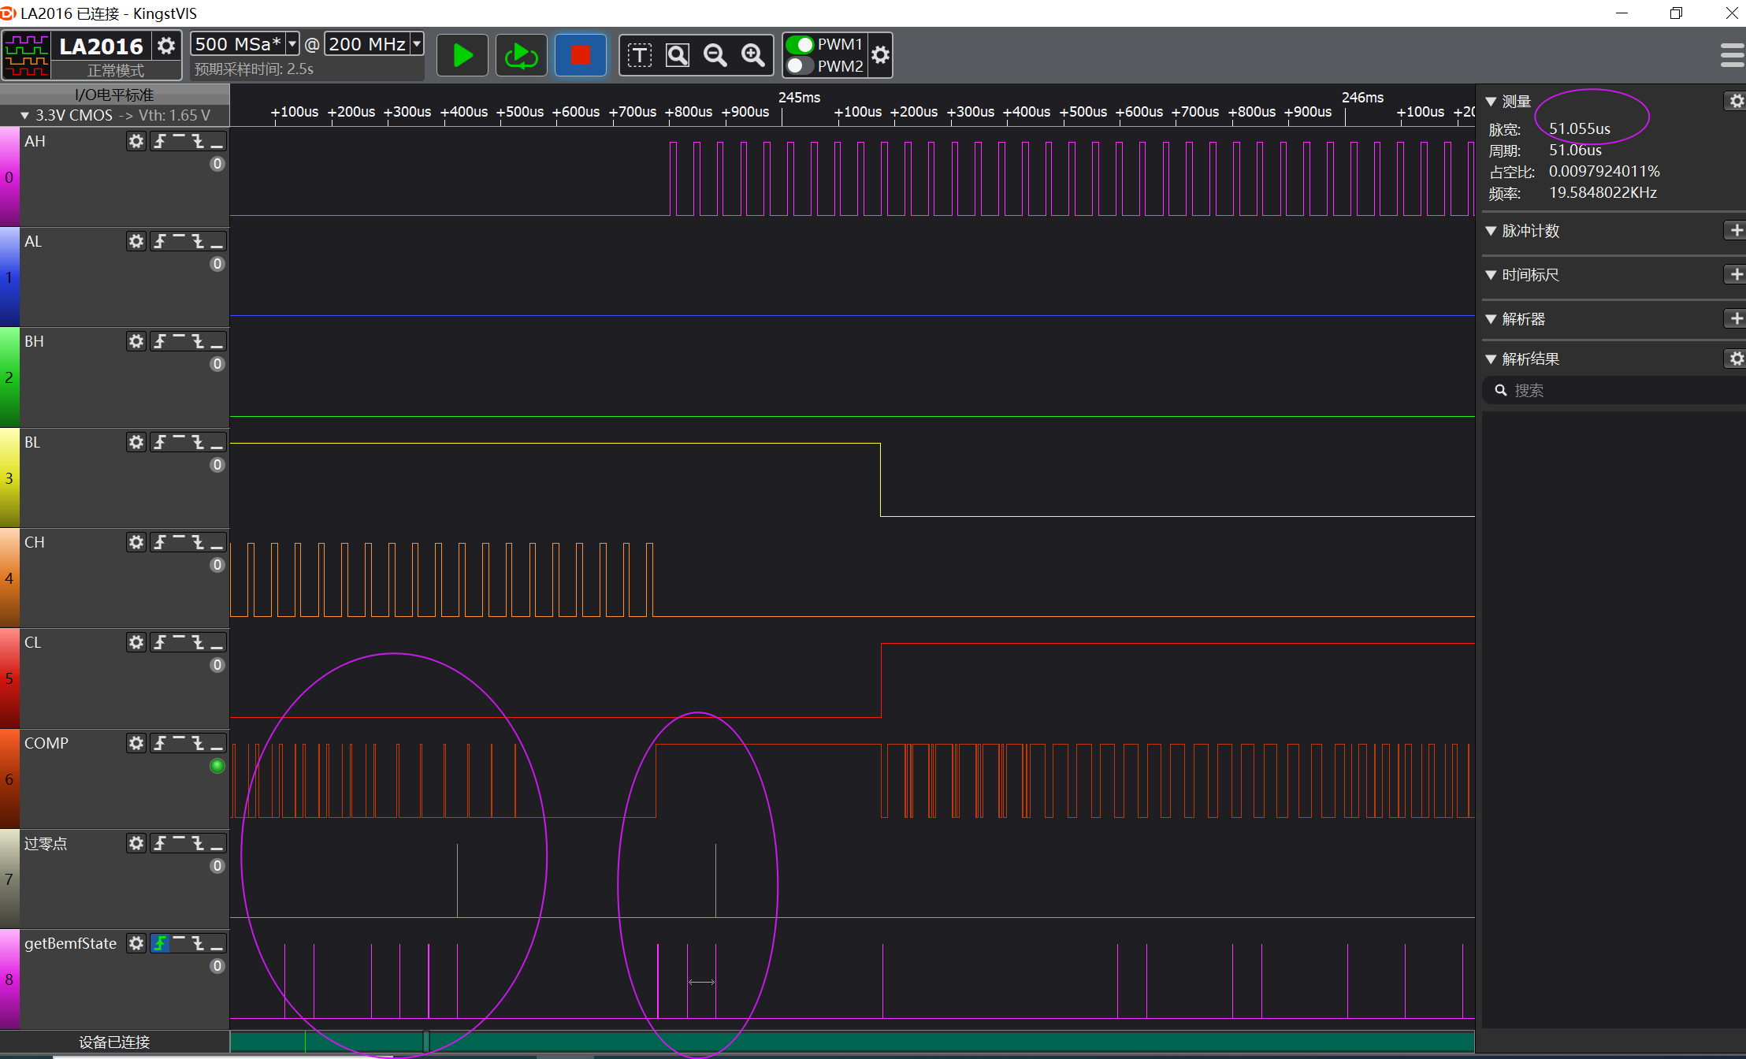Select rising edge trigger for getBemfState
1746x1059 pixels.
coord(160,943)
